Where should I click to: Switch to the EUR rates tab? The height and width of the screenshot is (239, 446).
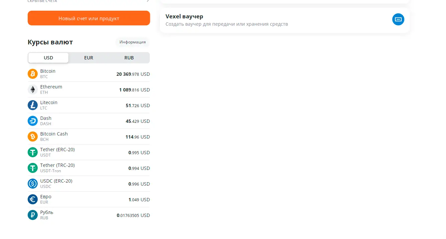(x=89, y=58)
